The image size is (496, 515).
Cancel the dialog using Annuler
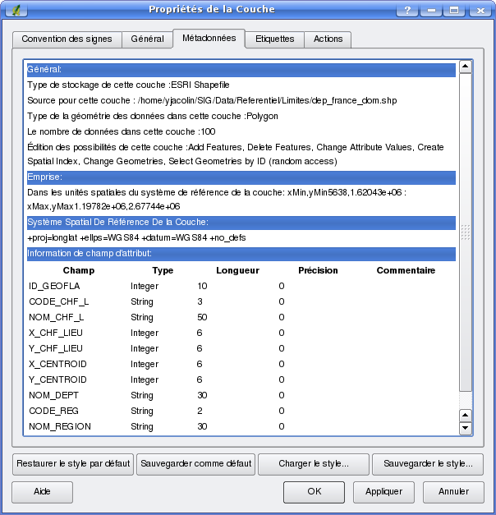(453, 492)
